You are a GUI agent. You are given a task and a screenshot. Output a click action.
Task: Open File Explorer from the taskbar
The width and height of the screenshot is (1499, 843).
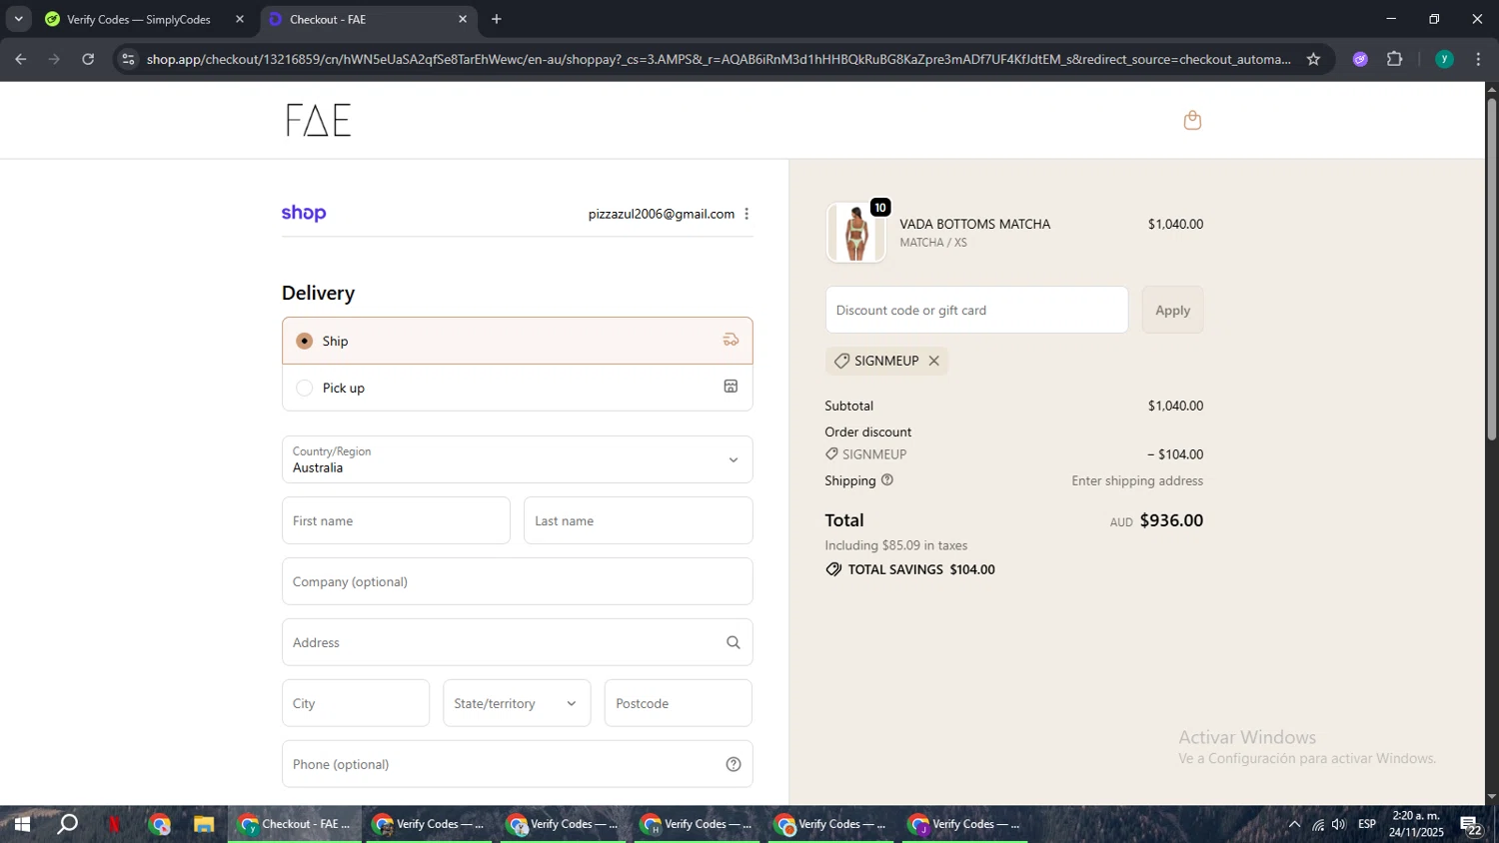click(204, 824)
